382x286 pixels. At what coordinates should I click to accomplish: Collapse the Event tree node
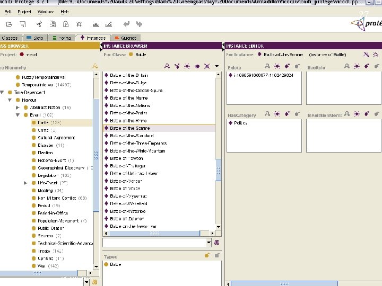[18, 115]
